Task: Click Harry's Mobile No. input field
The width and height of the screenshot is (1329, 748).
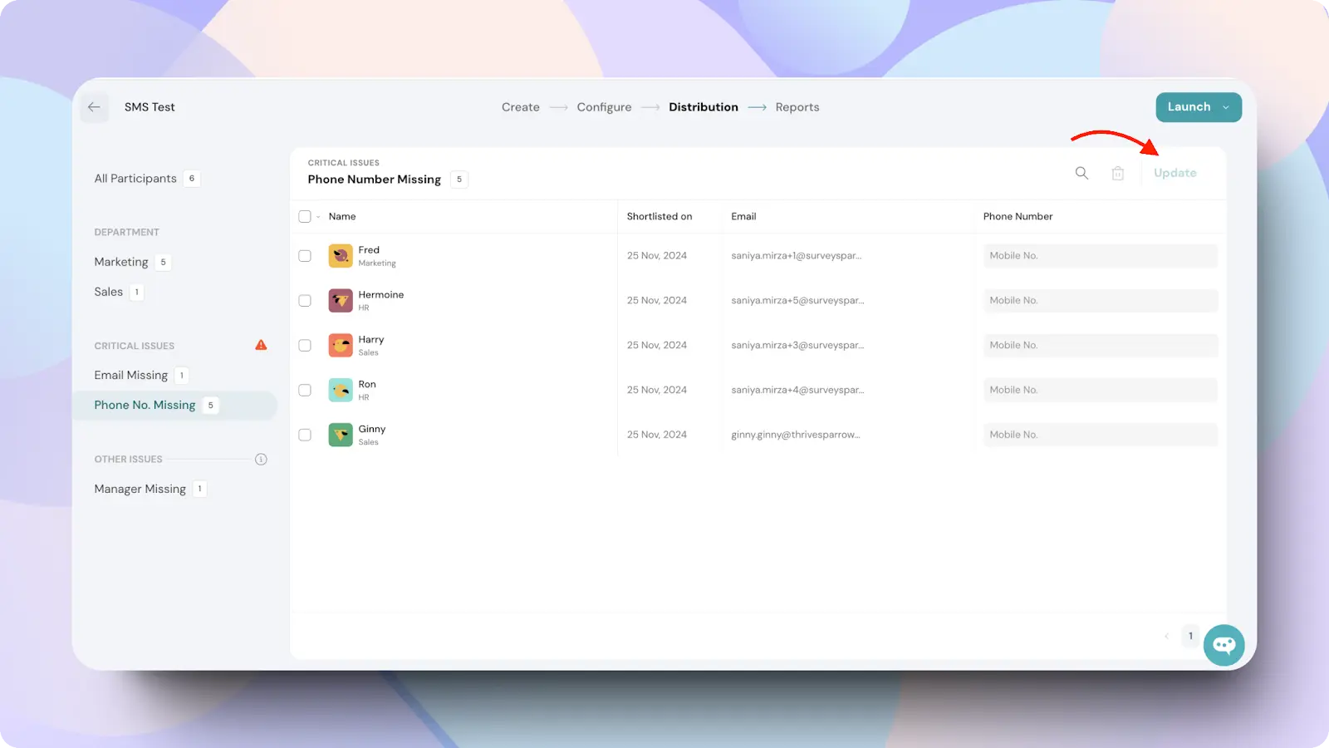Action: [1100, 346]
